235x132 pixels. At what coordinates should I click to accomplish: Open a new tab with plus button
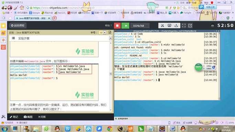[54, 18]
